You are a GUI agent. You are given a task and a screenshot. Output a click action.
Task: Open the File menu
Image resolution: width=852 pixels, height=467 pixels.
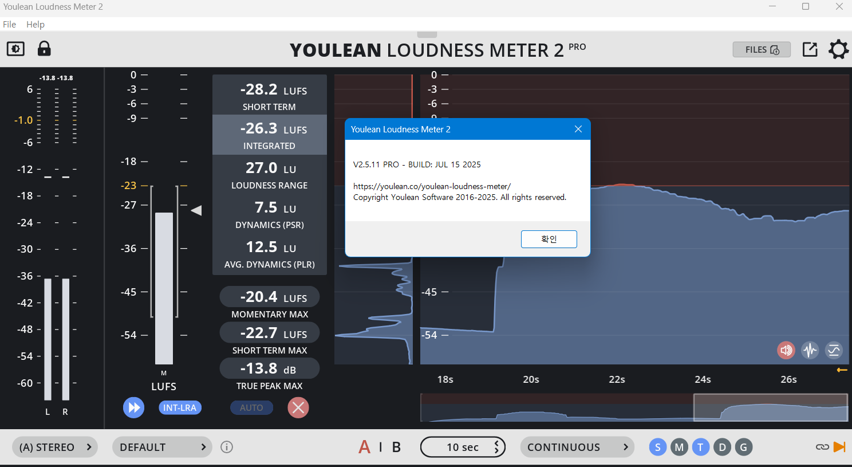point(9,24)
